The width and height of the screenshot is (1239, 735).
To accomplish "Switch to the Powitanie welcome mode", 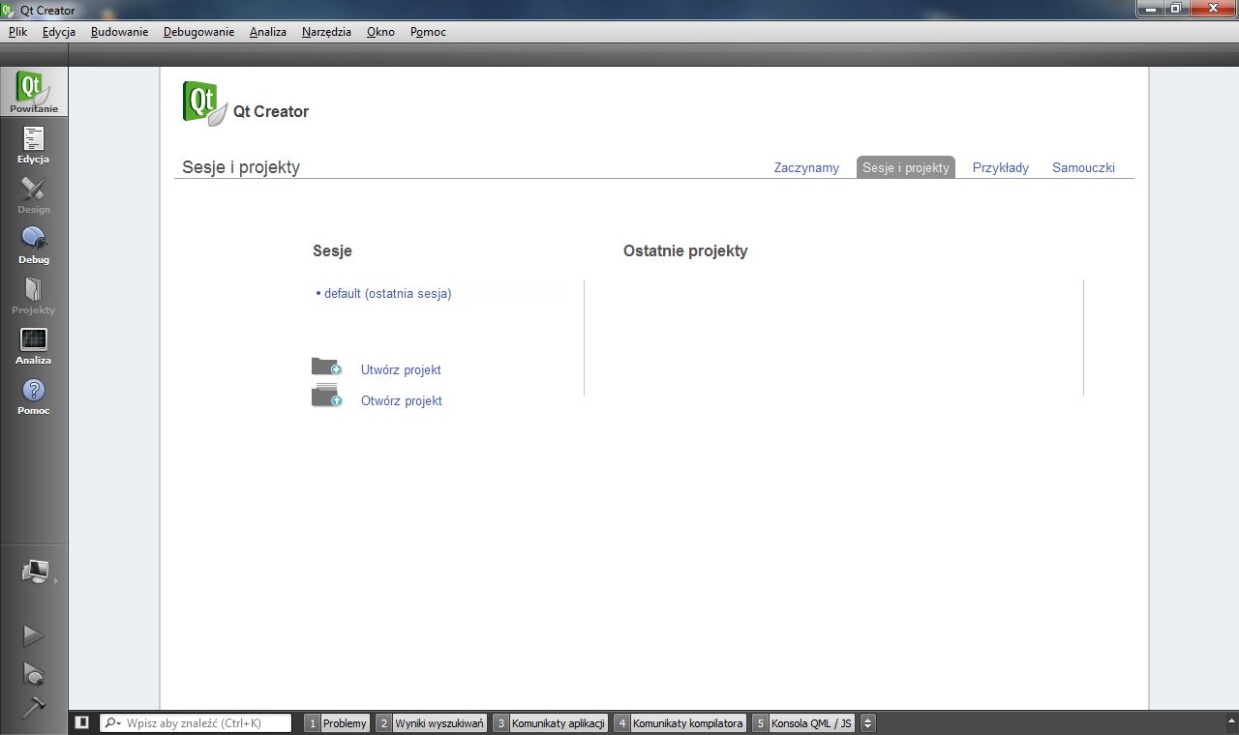I will tap(34, 92).
